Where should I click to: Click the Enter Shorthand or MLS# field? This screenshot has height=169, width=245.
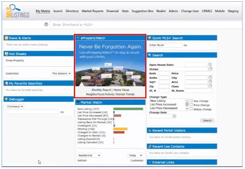click(x=146, y=25)
